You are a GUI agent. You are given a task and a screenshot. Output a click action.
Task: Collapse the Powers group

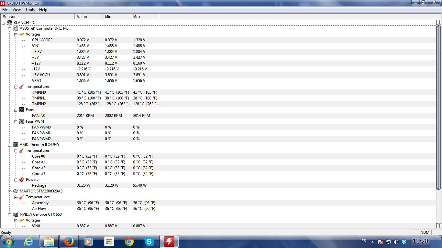tap(16, 180)
